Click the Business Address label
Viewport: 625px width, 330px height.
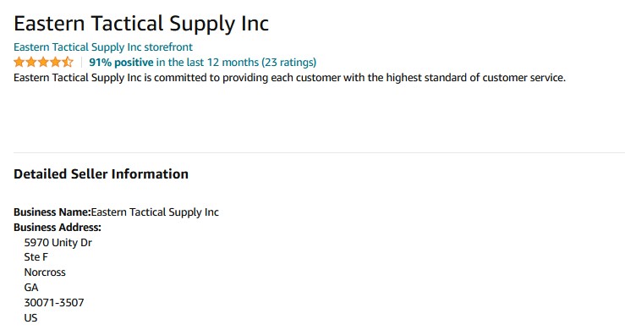click(x=58, y=227)
